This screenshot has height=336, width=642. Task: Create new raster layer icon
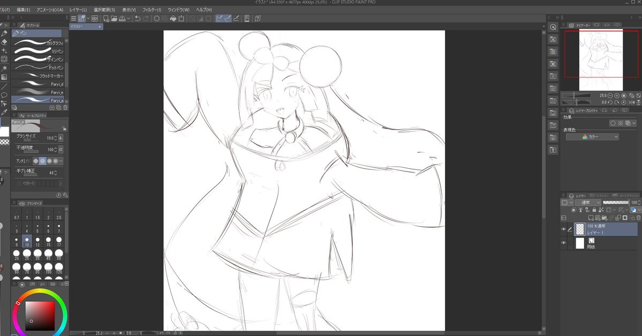coord(591,218)
